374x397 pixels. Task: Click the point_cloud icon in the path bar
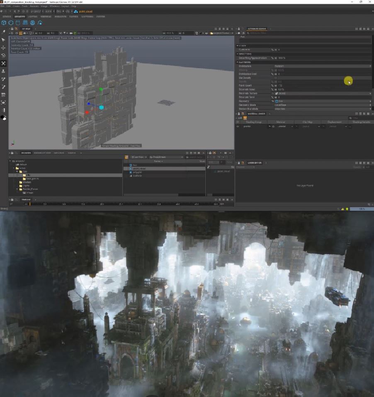(76, 11)
